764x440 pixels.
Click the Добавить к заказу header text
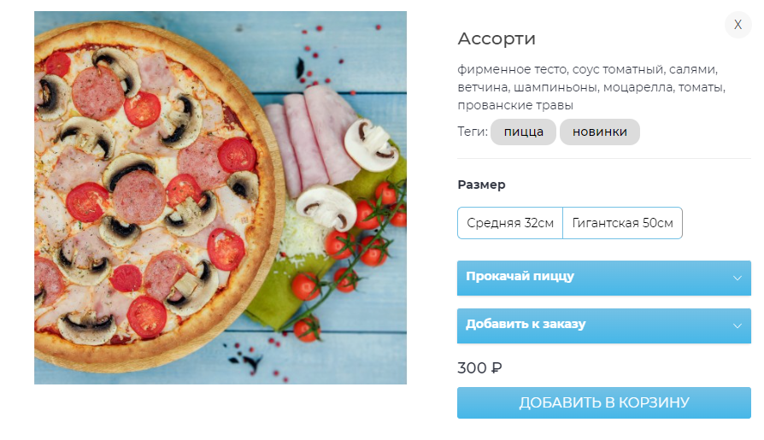[526, 324]
